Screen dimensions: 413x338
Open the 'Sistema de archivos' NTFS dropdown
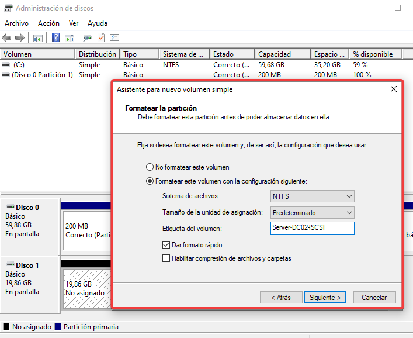tap(313, 196)
